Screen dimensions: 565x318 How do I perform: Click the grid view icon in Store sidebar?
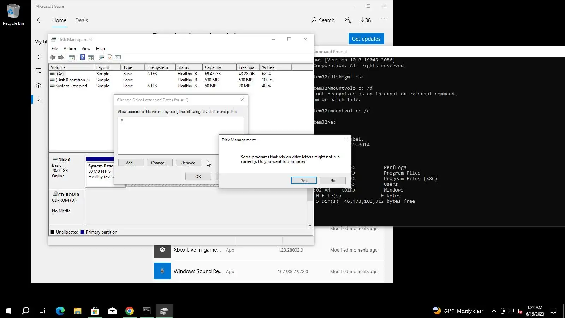38,57
